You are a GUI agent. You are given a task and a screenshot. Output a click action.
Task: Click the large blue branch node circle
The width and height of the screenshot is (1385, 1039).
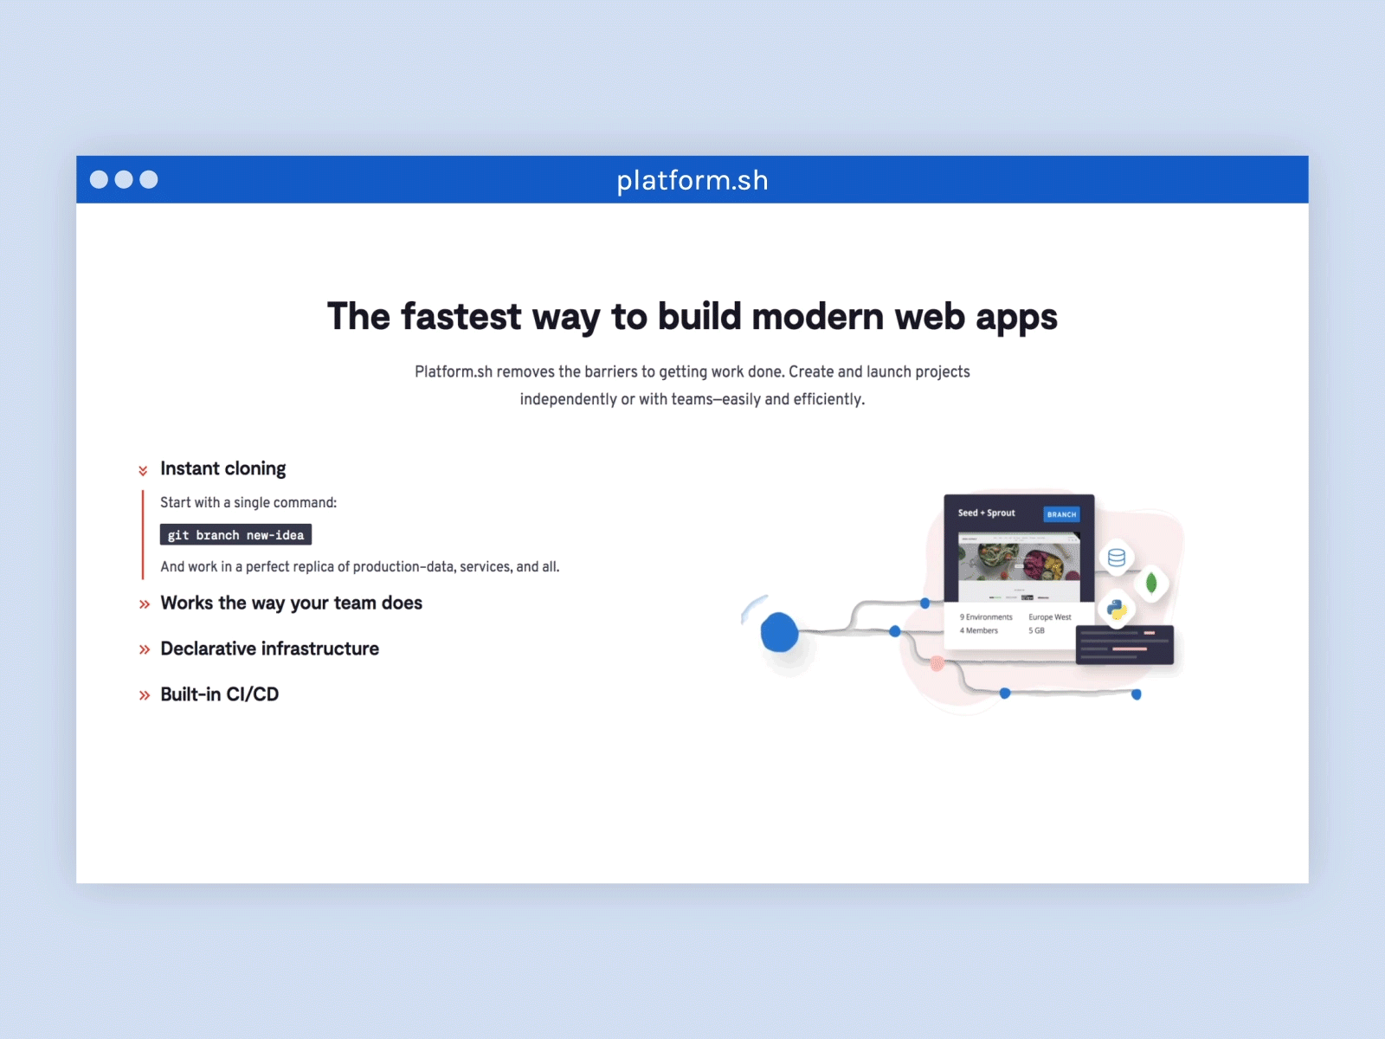780,632
